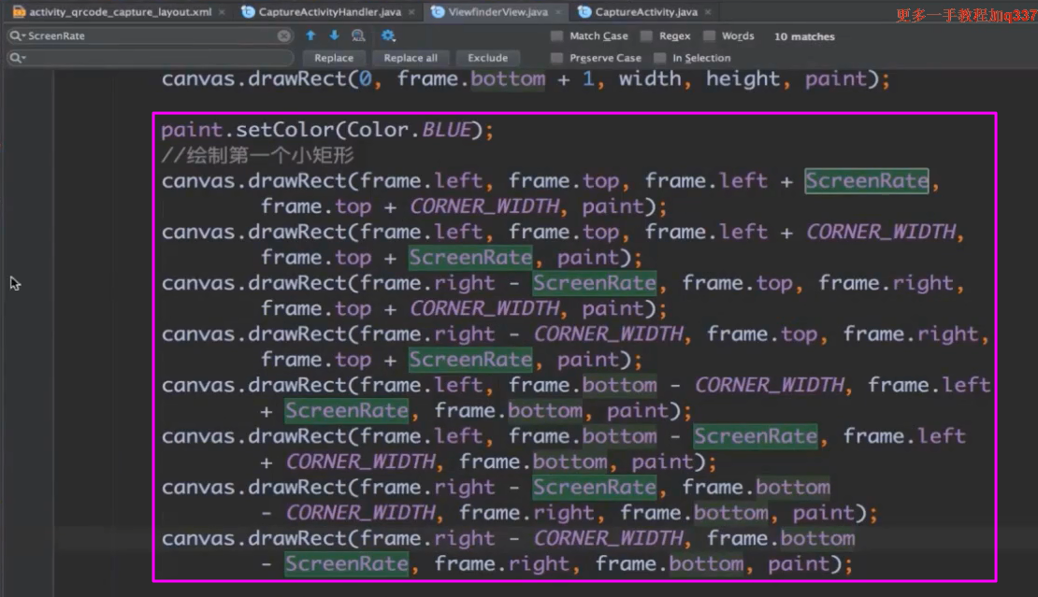Open search history dropdown magnifier
This screenshot has height=597, width=1038.
[x=18, y=36]
